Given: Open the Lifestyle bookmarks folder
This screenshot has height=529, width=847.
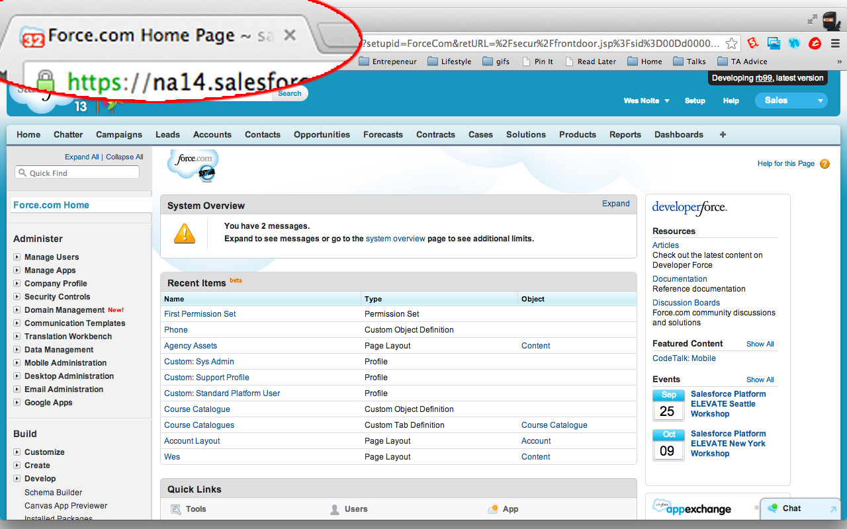Looking at the screenshot, I should pyautogui.click(x=449, y=61).
